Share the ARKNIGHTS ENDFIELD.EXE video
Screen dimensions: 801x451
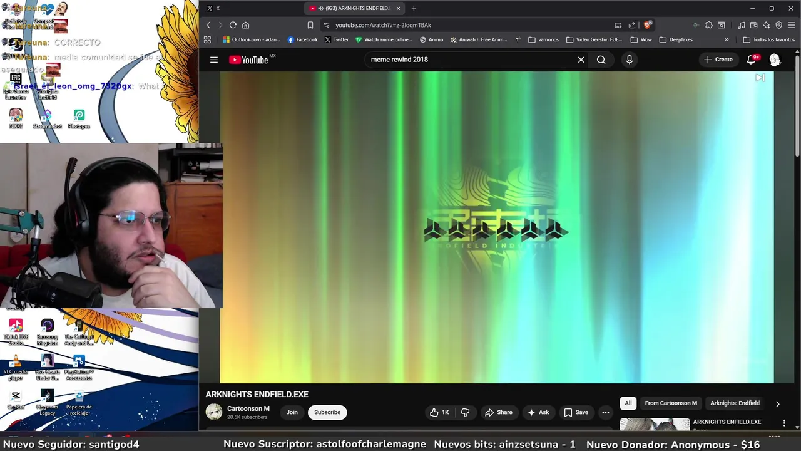pyautogui.click(x=499, y=412)
